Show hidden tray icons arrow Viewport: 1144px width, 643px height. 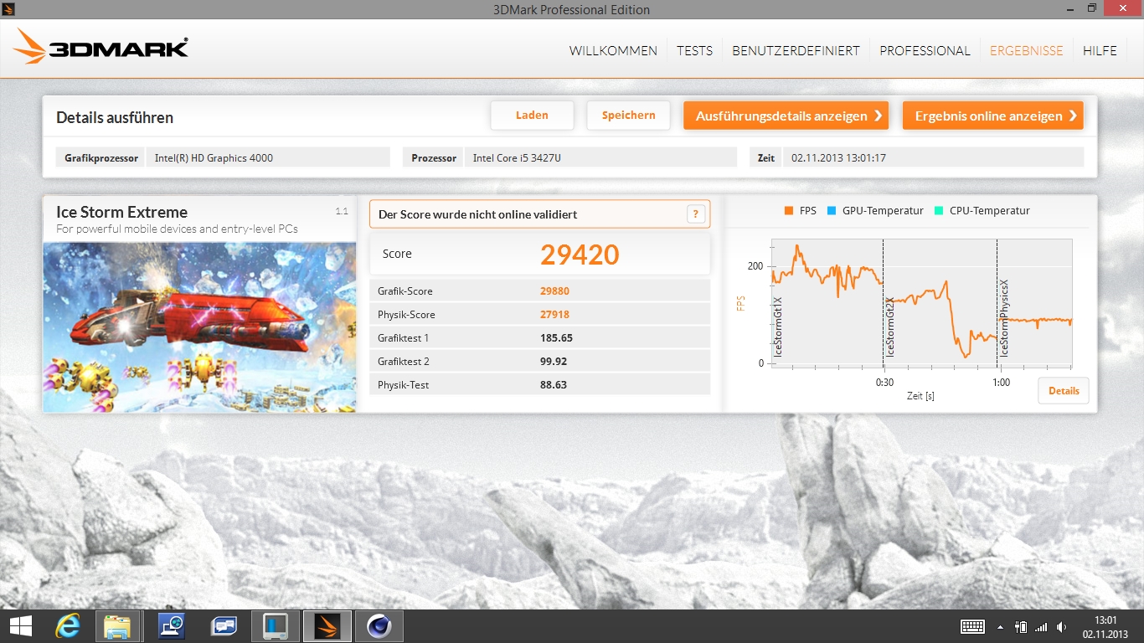[1000, 626]
